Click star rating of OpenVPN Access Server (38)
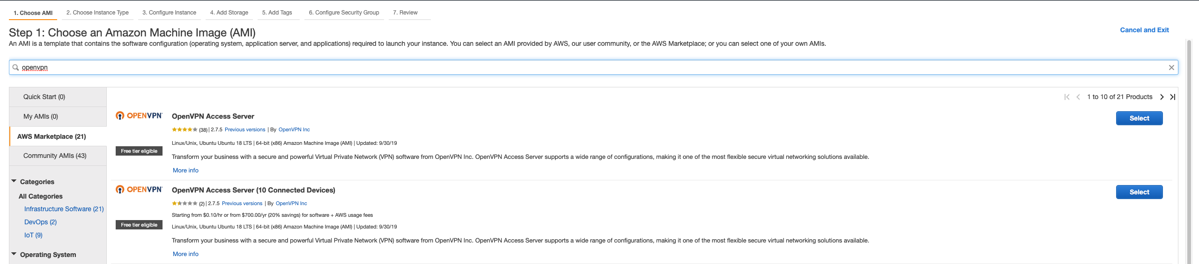This screenshot has width=1199, height=264. [x=185, y=129]
